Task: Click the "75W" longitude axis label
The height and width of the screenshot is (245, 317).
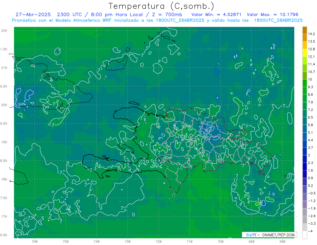Action: pyautogui.click(x=66, y=241)
